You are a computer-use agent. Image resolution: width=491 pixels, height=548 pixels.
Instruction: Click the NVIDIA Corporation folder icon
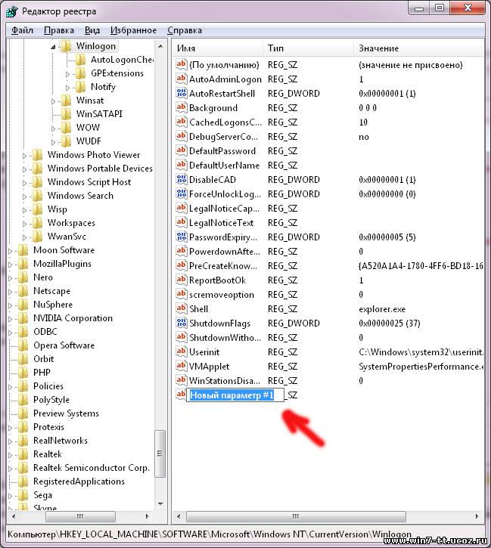click(23, 318)
